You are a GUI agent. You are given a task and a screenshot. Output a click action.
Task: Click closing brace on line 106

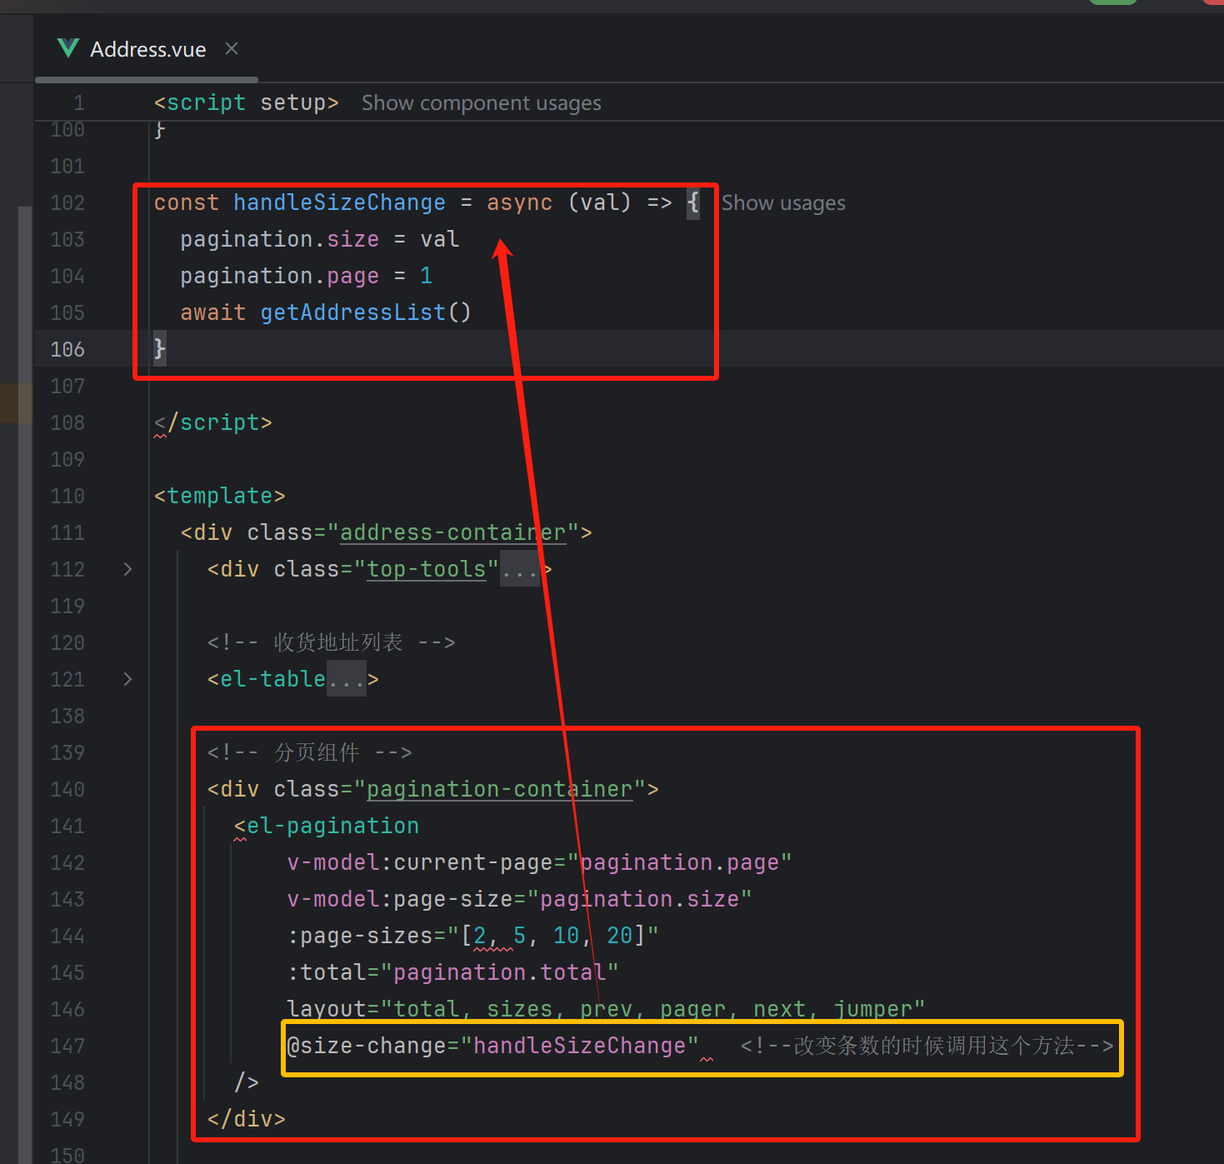(160, 349)
